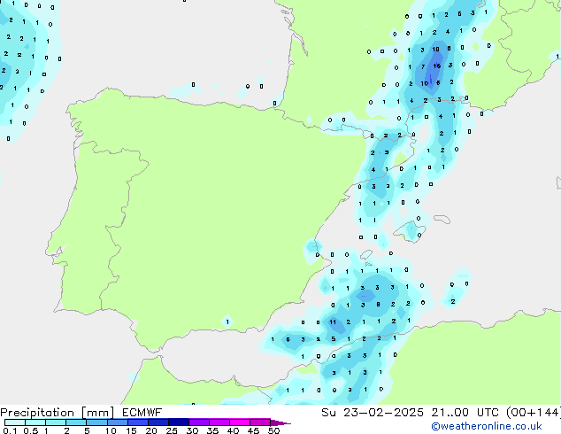Click the '0.1' legend scale label
Image resolution: width=561 pixels, height=434 pixels.
click(10, 430)
